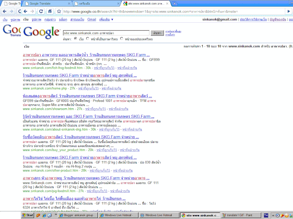The width and height of the screenshot is (293, 219).
Task: Open กลุ่มข่าว in Google top navigation
Action: (x=50, y=19)
